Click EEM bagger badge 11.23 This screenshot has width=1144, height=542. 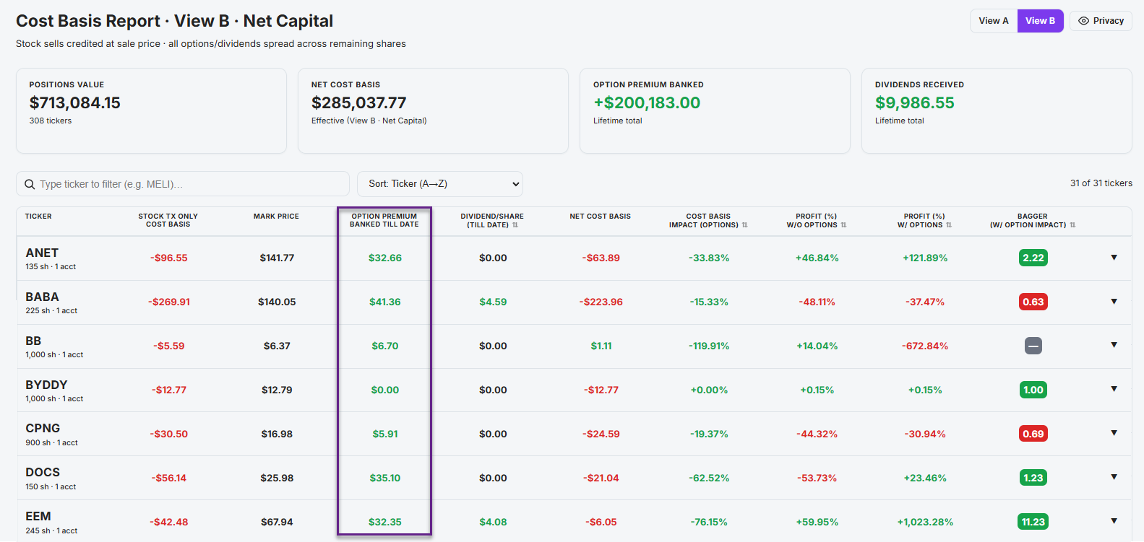click(x=1033, y=522)
